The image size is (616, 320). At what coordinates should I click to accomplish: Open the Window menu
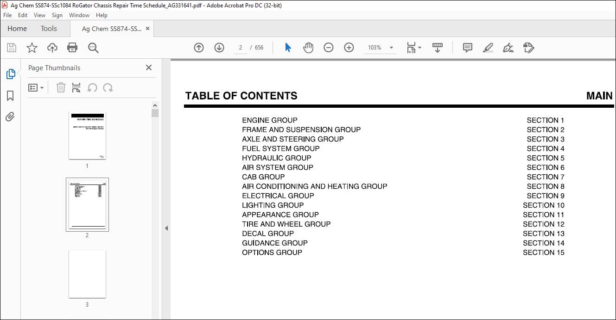pyautogui.click(x=79, y=15)
